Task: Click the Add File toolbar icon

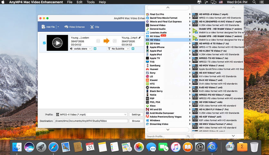Action: click(43, 27)
